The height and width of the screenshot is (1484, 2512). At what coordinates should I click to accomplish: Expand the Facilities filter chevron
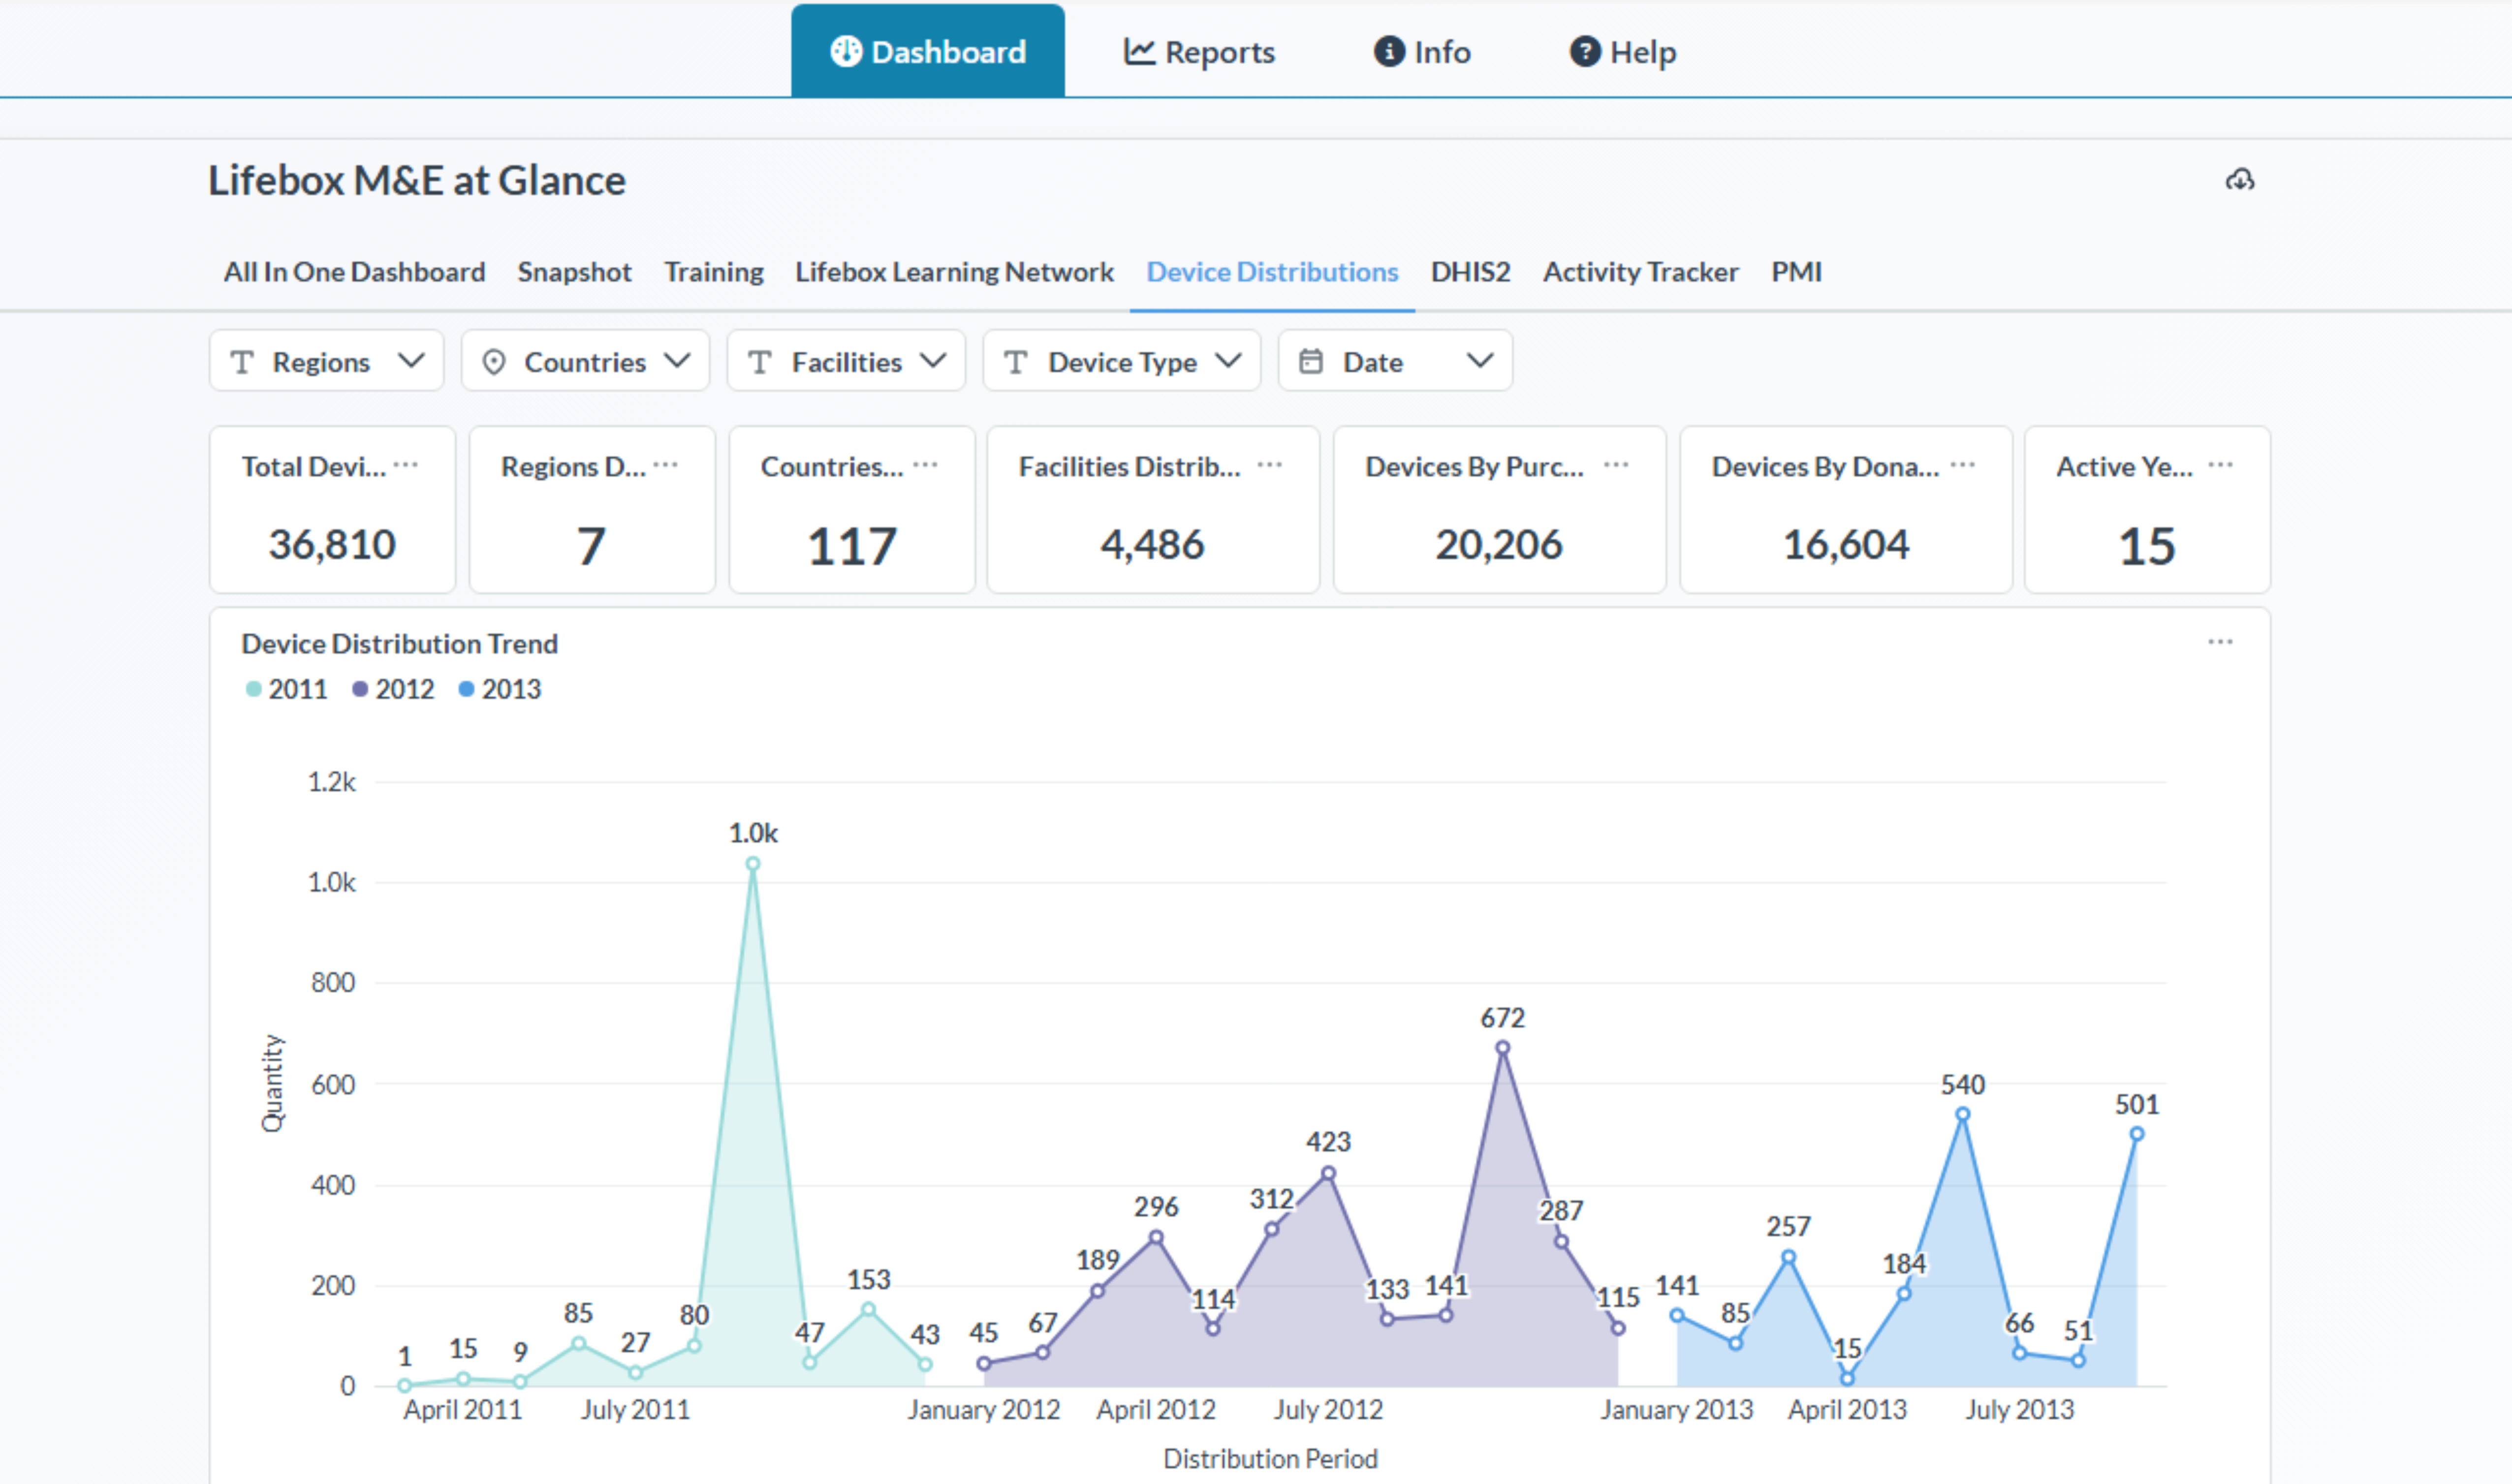click(x=934, y=361)
